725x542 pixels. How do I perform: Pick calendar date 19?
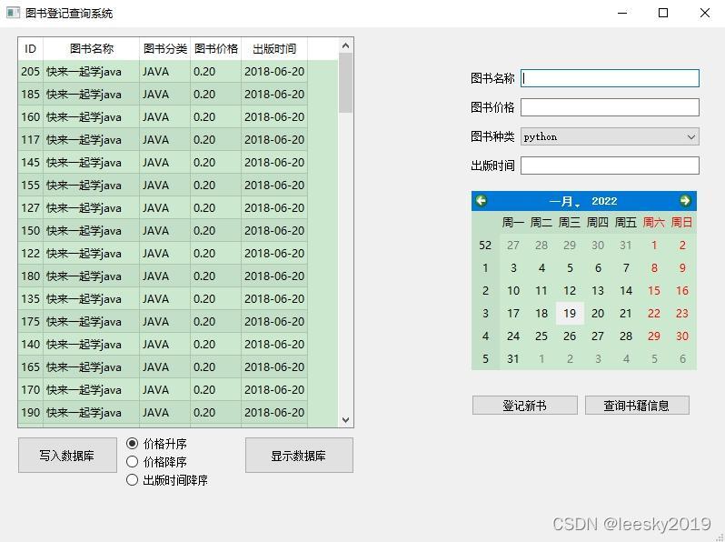570,314
